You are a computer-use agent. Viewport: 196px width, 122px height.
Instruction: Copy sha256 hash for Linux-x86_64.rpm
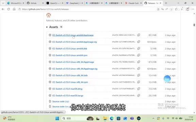pyautogui.click(x=138, y=82)
